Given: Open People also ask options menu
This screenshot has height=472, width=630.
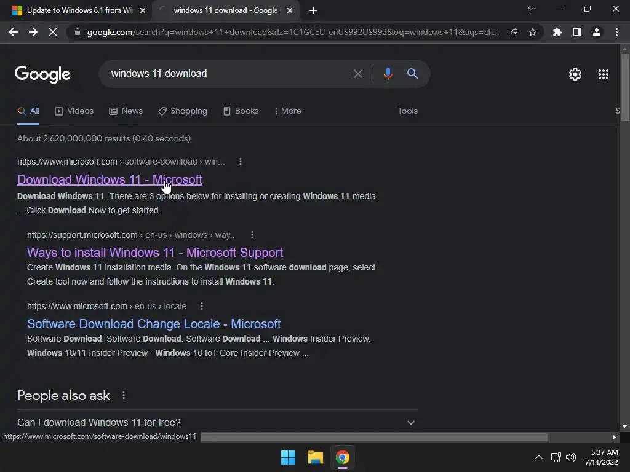Looking at the screenshot, I should pos(123,396).
